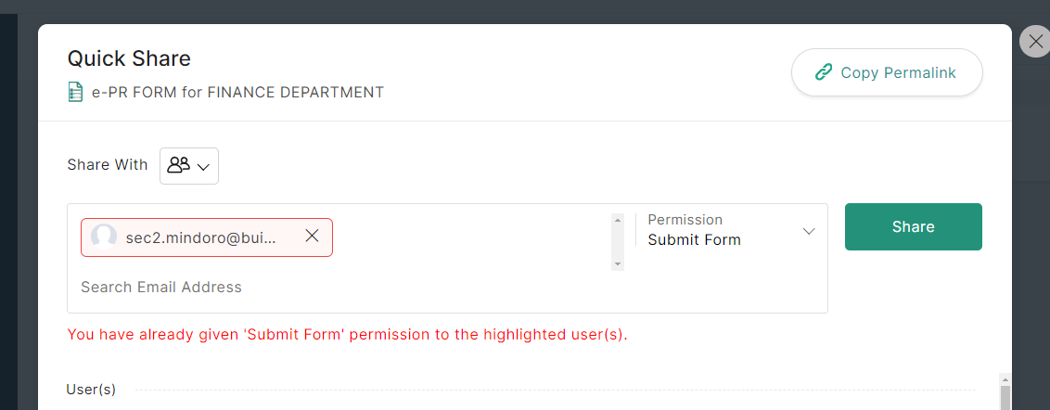The image size is (1050, 410).
Task: Click the Copy Permalink button
Action: click(x=886, y=72)
